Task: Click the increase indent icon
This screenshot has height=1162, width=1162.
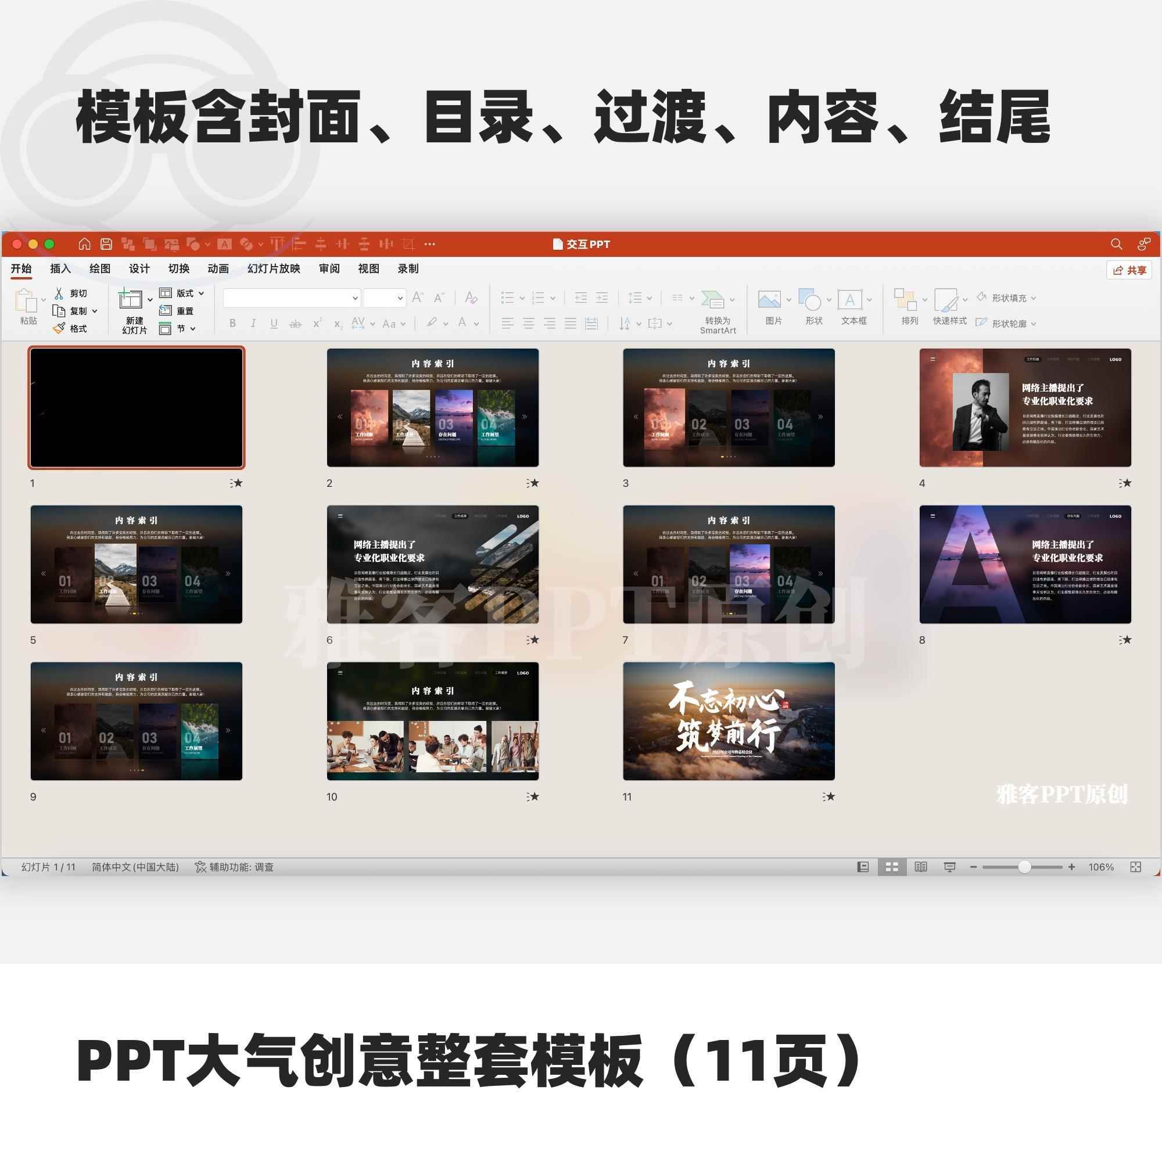Action: click(x=601, y=297)
